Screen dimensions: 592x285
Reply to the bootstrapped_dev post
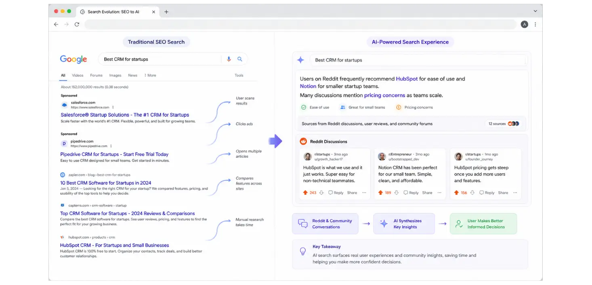pyautogui.click(x=411, y=193)
